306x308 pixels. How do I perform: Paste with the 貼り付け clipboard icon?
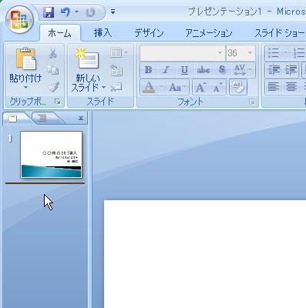point(25,59)
